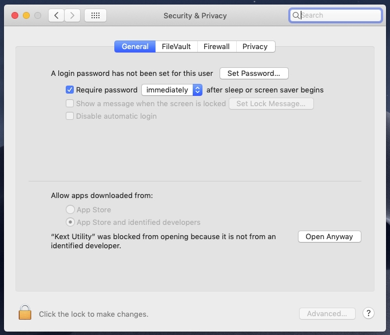Click the magnifying glass search icon
The image size is (390, 335).
pyautogui.click(x=296, y=15)
